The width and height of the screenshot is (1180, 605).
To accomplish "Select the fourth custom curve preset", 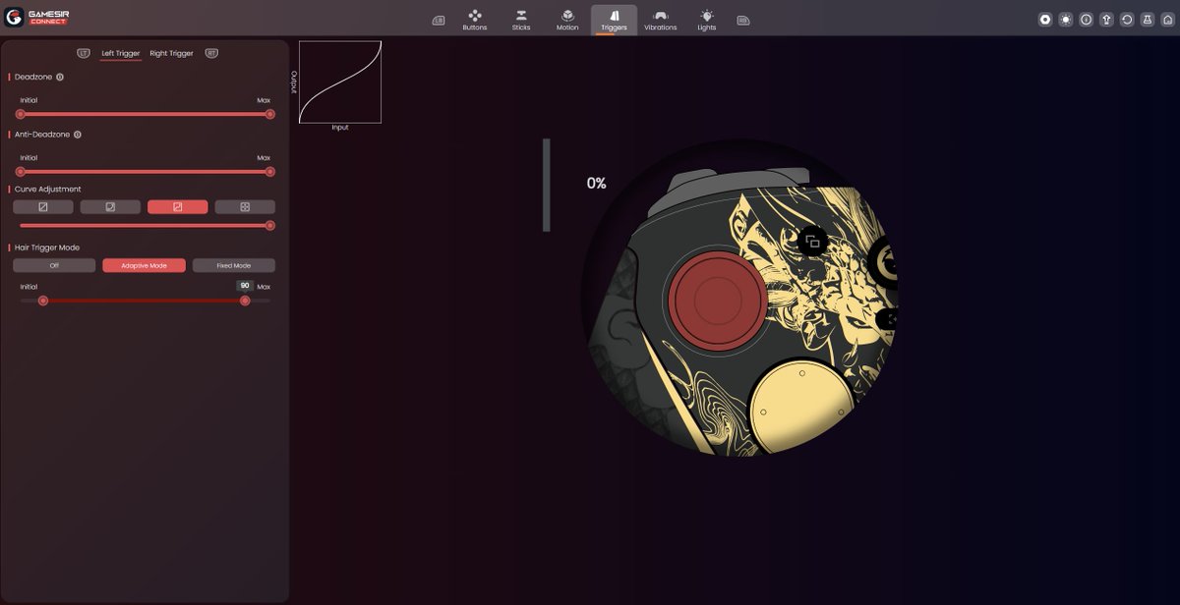I will 245,207.
